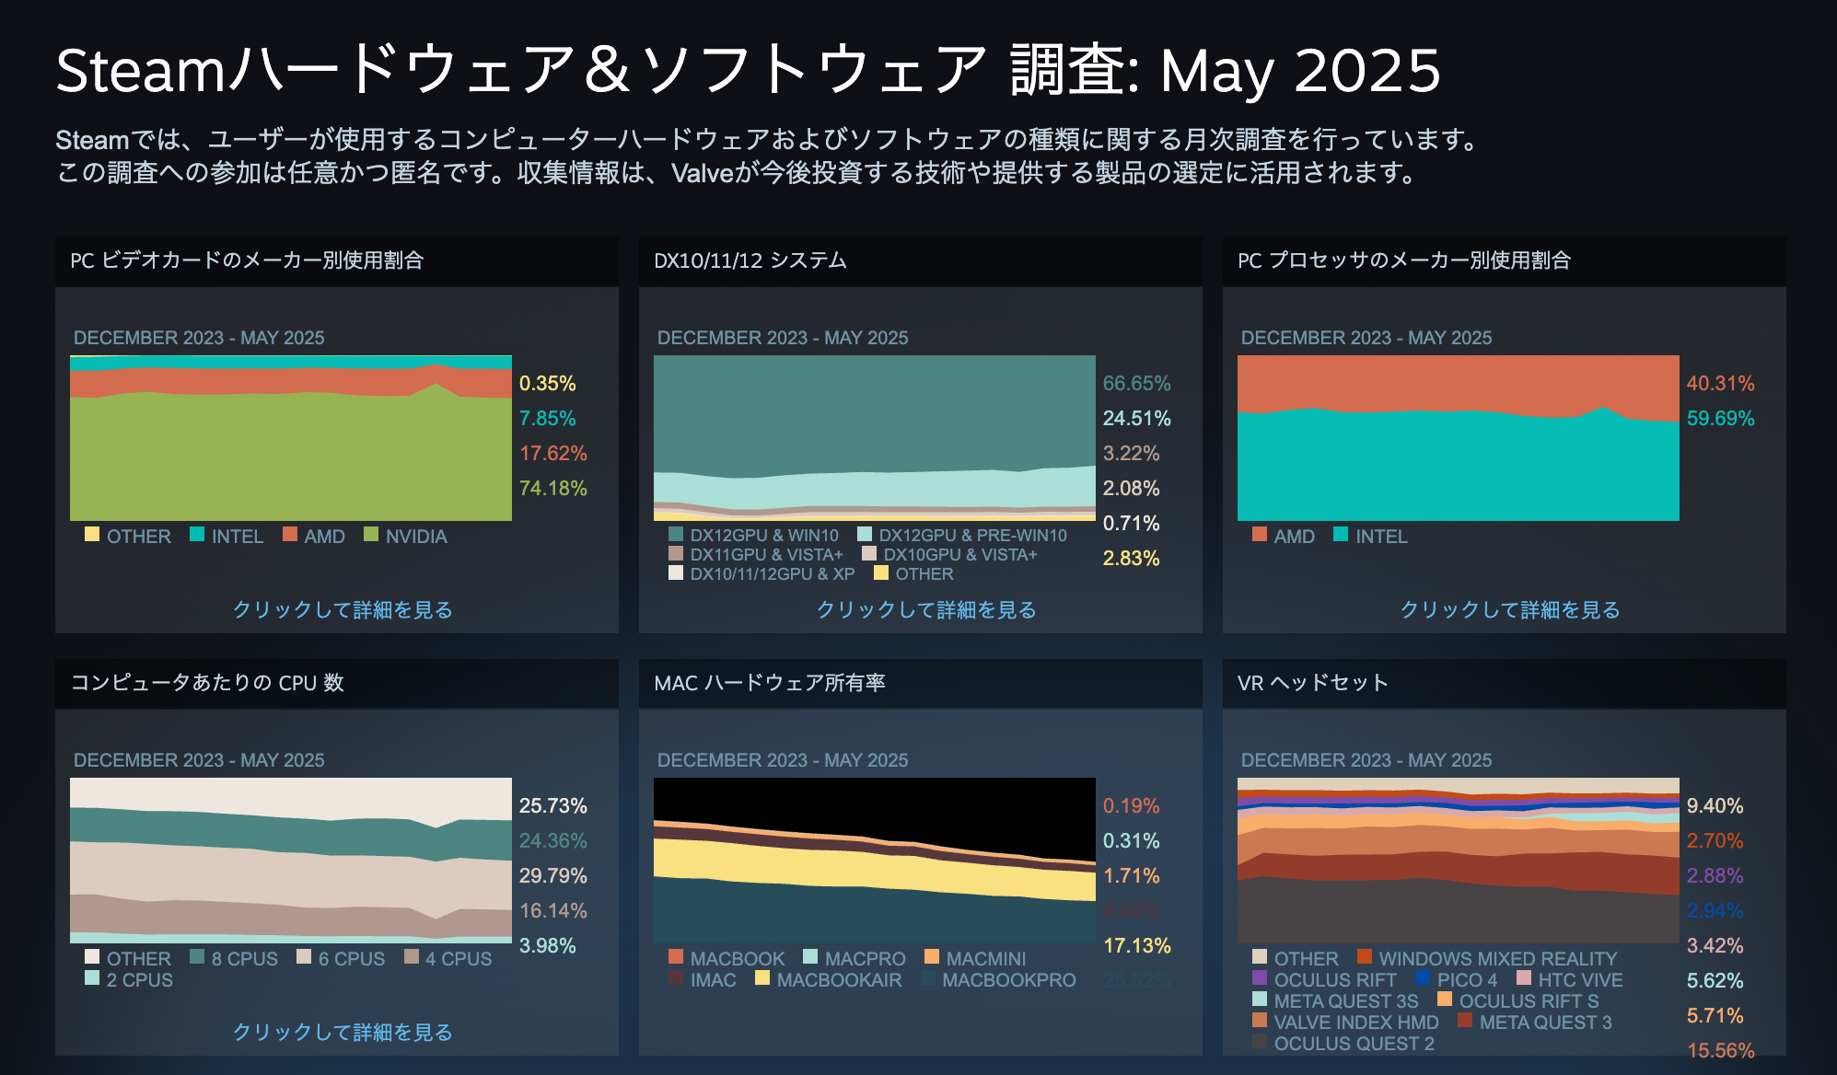Click the video card manufacturer area chart
This screenshot has width=1837, height=1075.
(291, 438)
